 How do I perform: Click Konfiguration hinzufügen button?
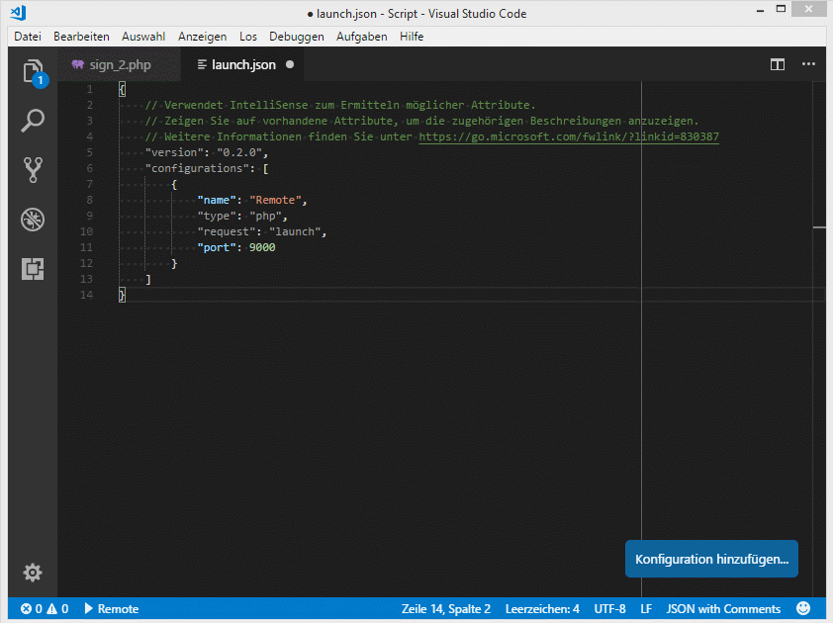click(711, 559)
